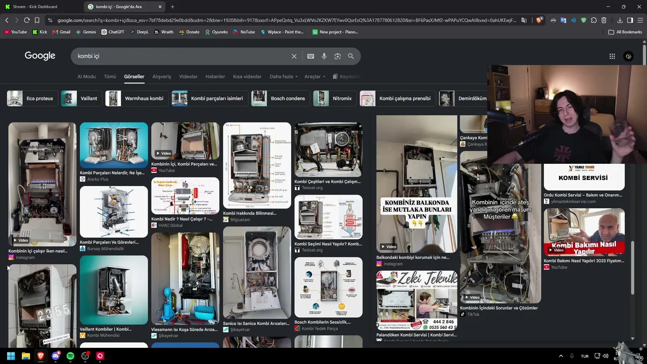Open the trash can extension icon

604,20
